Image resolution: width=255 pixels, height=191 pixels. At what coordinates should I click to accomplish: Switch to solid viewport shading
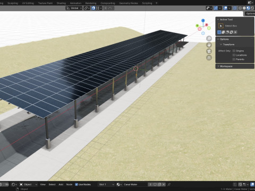click(x=244, y=8)
